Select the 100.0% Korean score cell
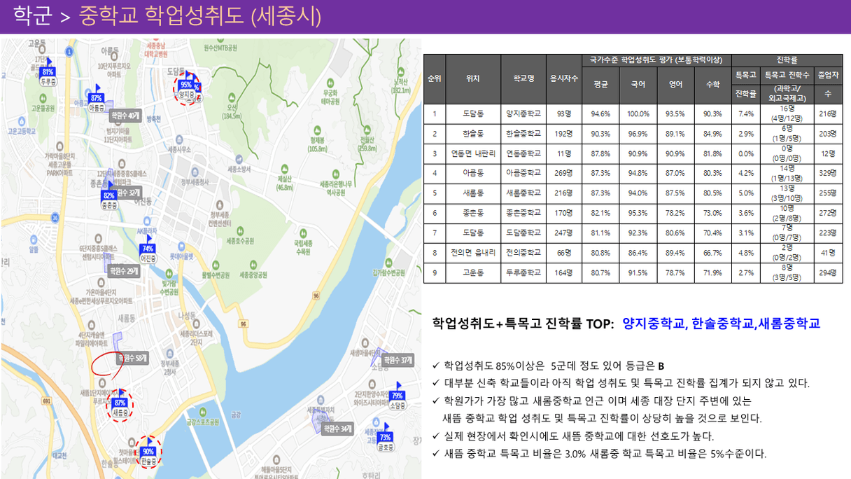This screenshot has height=479, width=851. [x=638, y=114]
